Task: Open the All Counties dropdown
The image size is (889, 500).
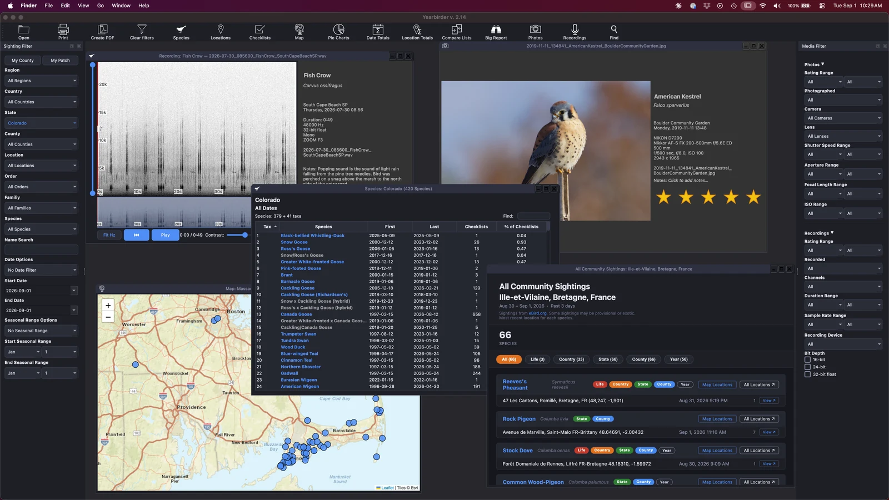Action: pyautogui.click(x=42, y=144)
